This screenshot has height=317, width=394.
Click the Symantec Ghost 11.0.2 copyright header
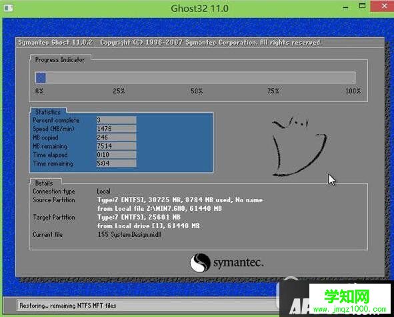(x=170, y=42)
